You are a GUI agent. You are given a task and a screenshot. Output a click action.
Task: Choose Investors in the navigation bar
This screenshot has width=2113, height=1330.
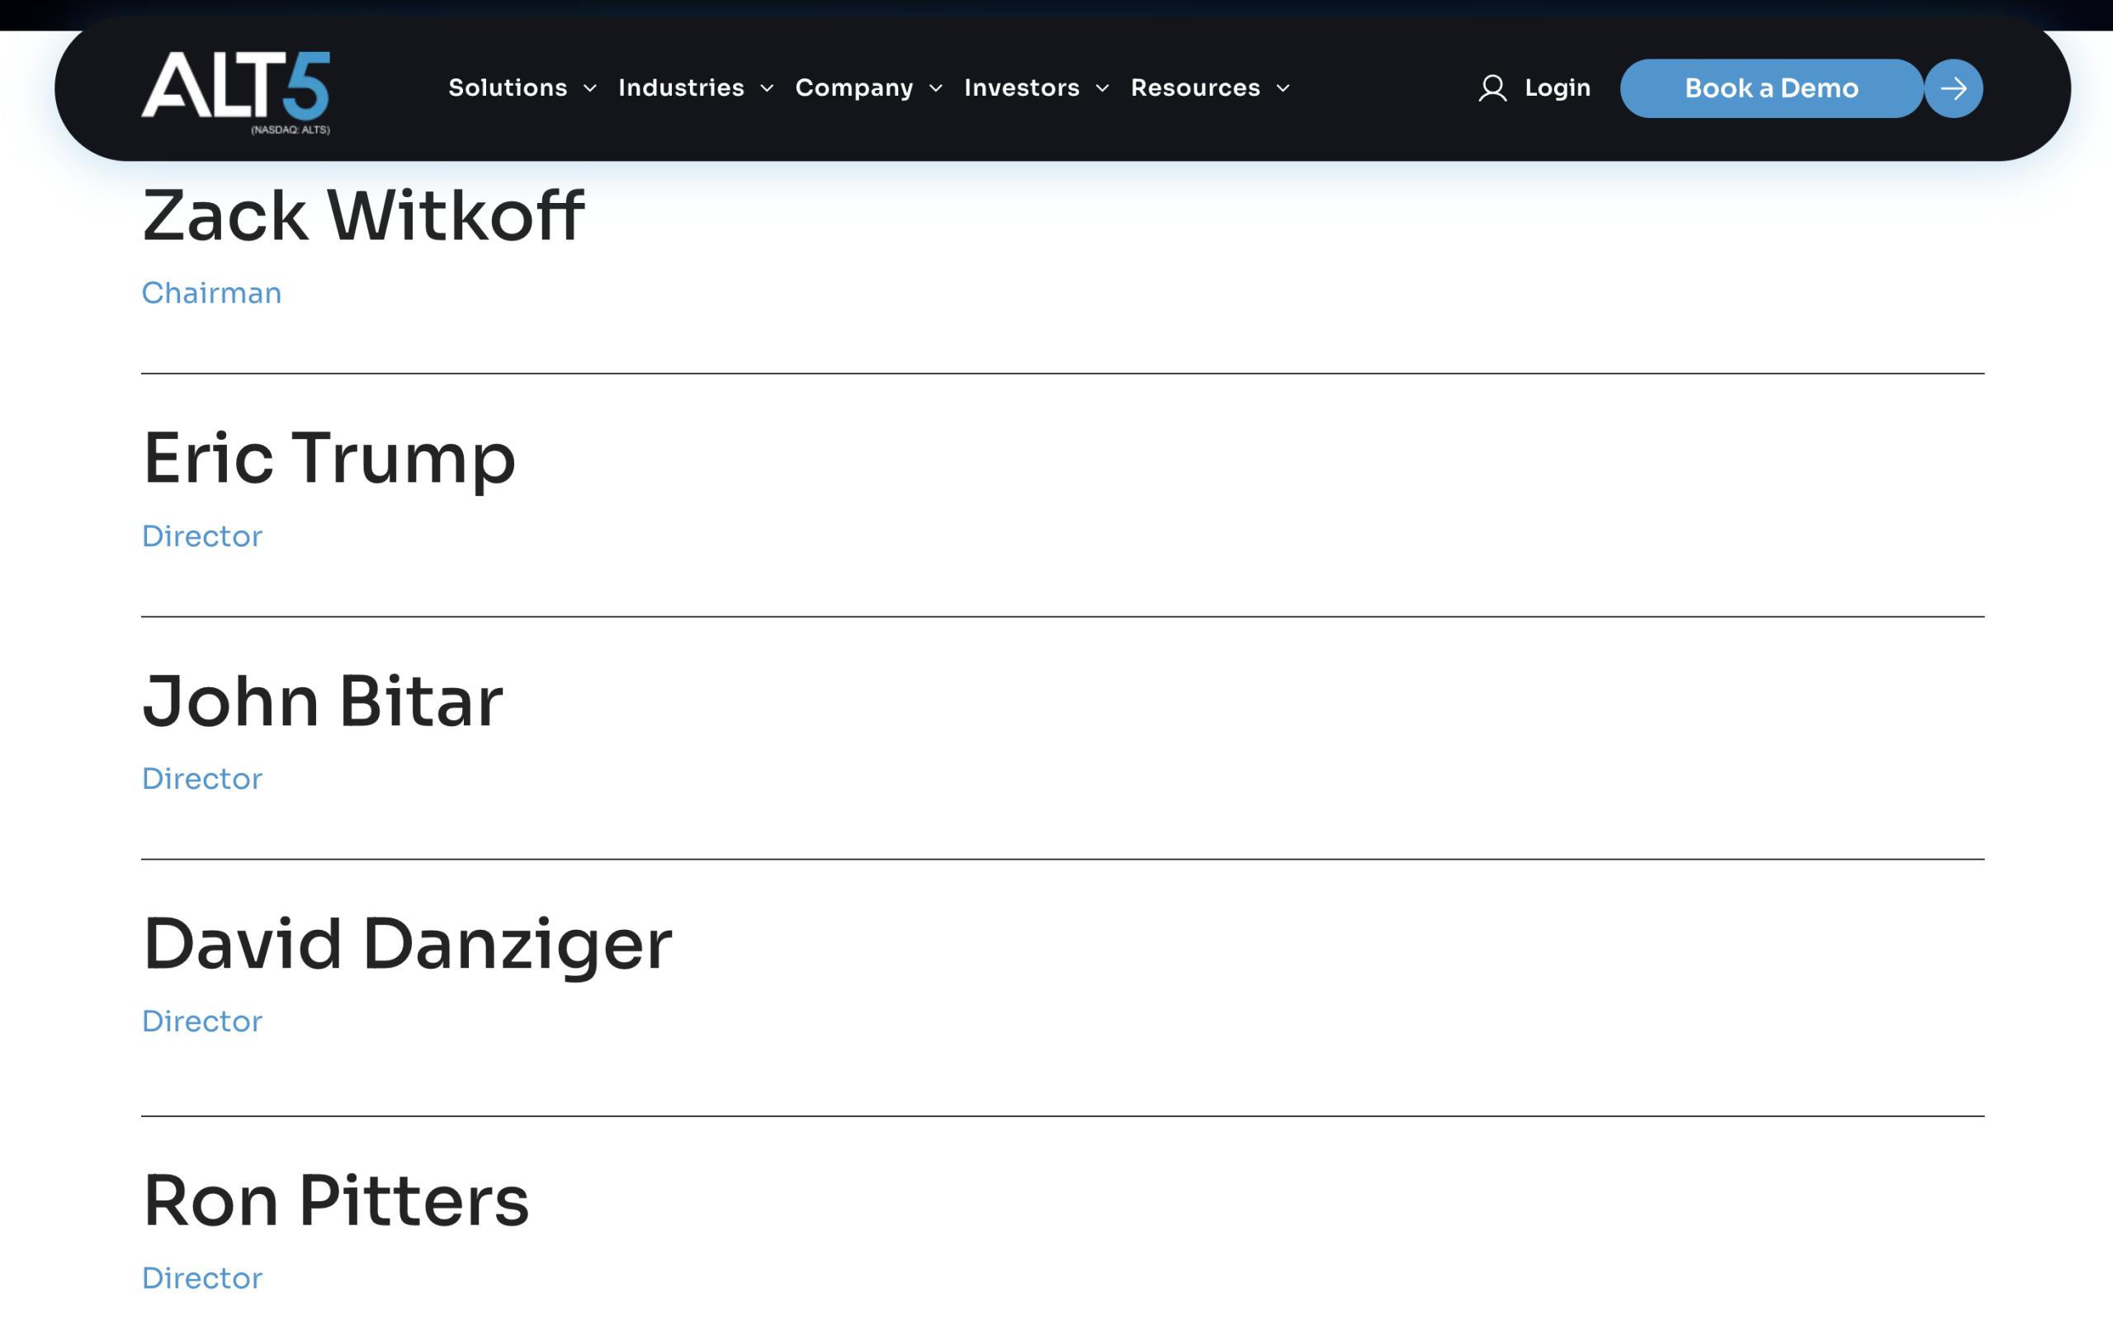[1021, 87]
